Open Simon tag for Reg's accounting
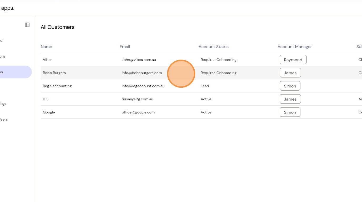362x202 pixels. pos(290,86)
